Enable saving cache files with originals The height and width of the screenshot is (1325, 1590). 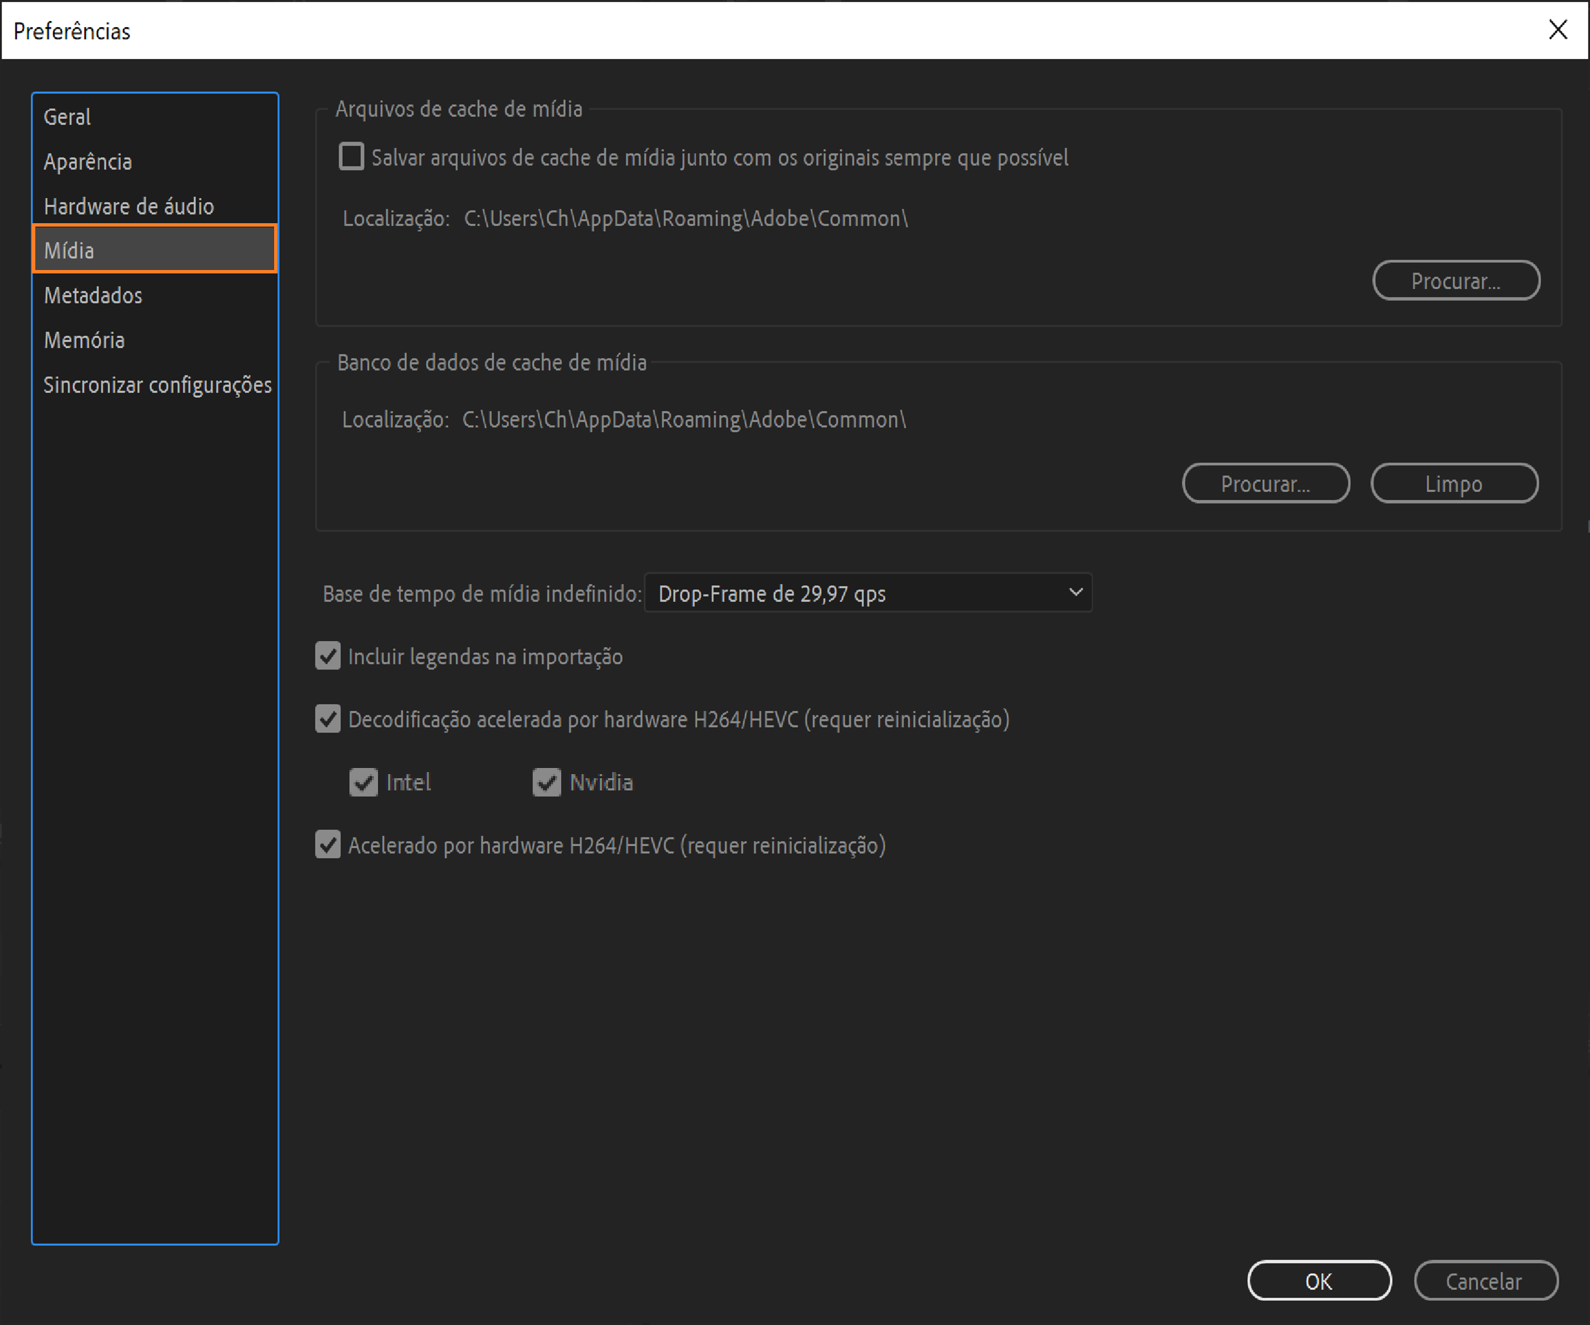pyautogui.click(x=352, y=157)
